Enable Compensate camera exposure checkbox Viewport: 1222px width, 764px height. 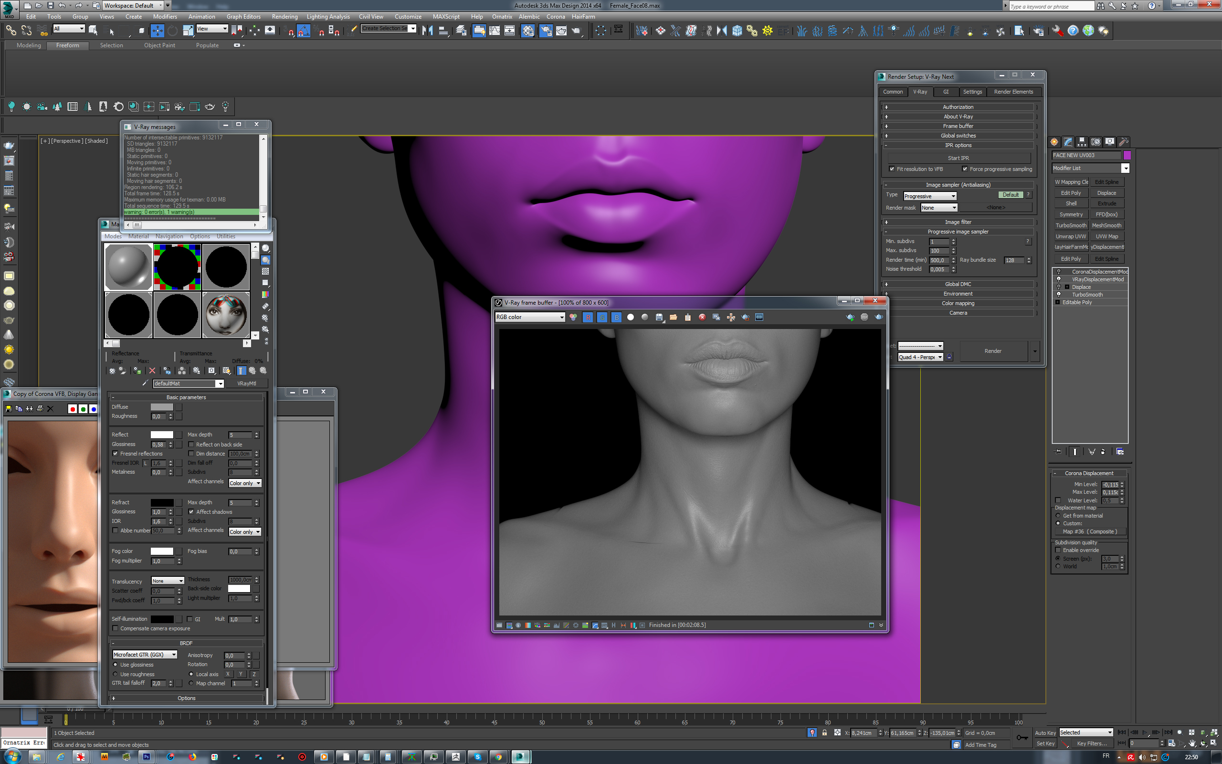click(x=115, y=628)
